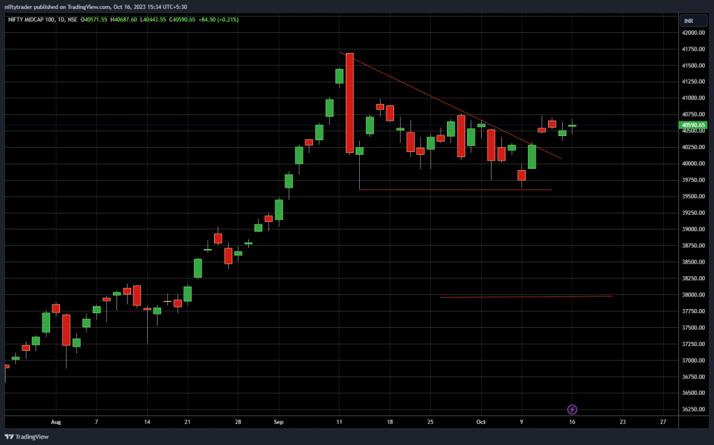The image size is (714, 445).
Task: Click the 36750.00 price axis label
Action: point(693,377)
